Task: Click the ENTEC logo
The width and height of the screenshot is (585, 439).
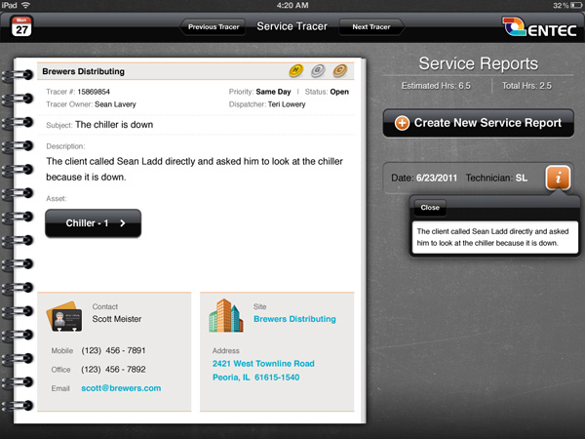Action: click(539, 27)
